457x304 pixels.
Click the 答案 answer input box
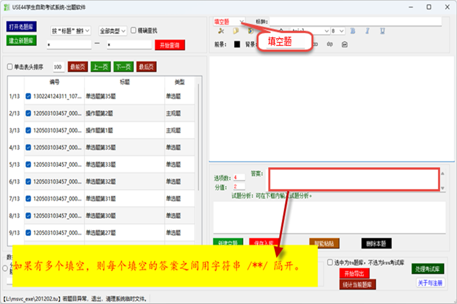[354, 180]
